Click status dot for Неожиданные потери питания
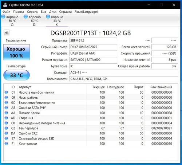 coord(6,123)
